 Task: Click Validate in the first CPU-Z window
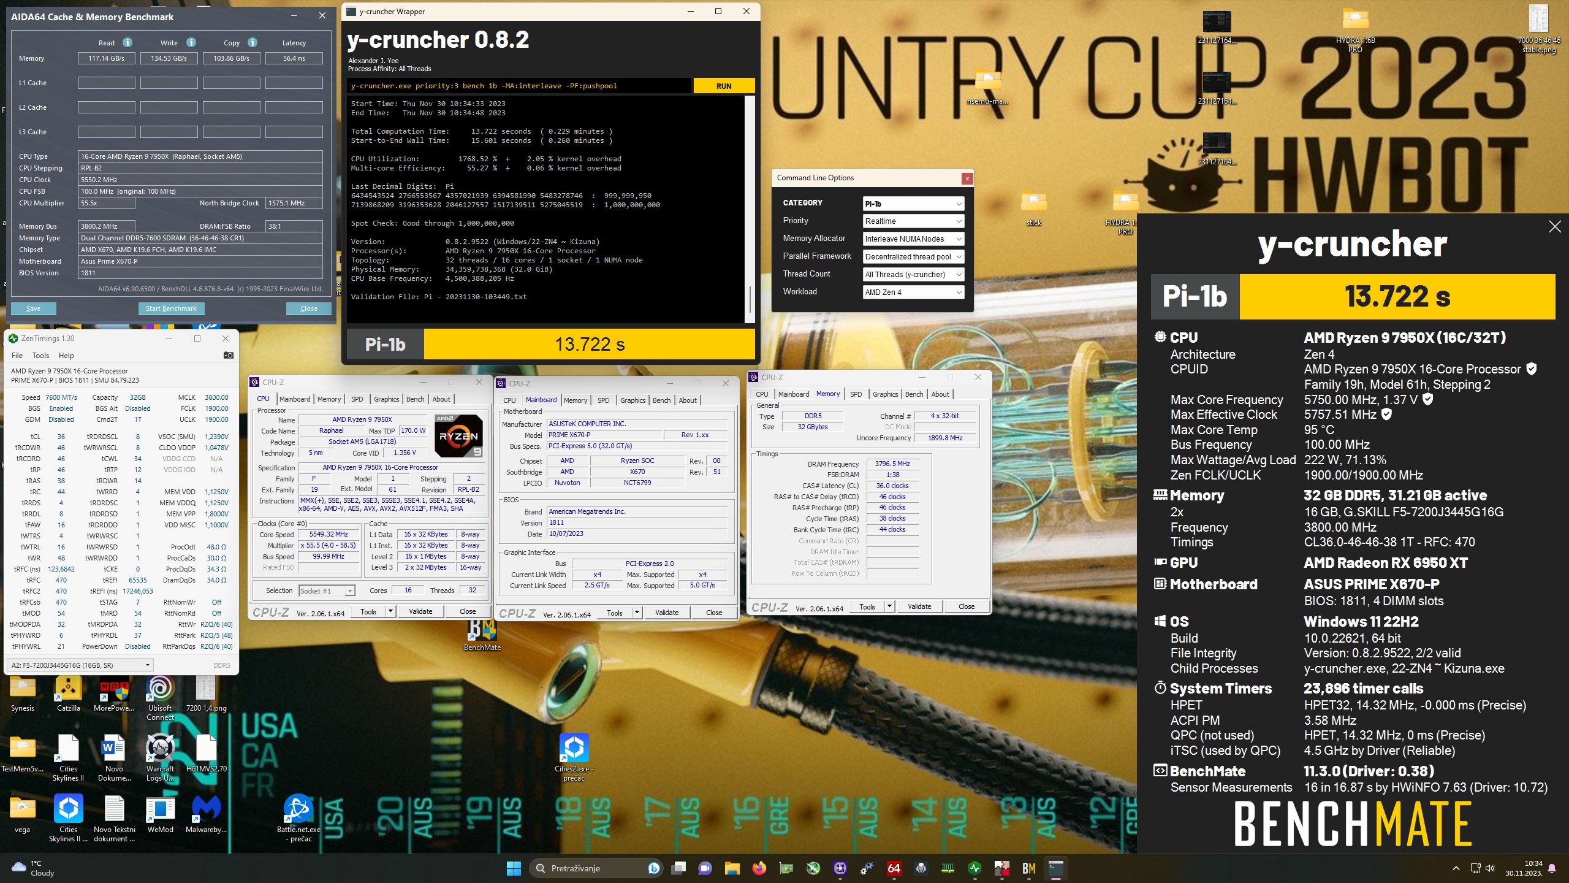coord(420,611)
